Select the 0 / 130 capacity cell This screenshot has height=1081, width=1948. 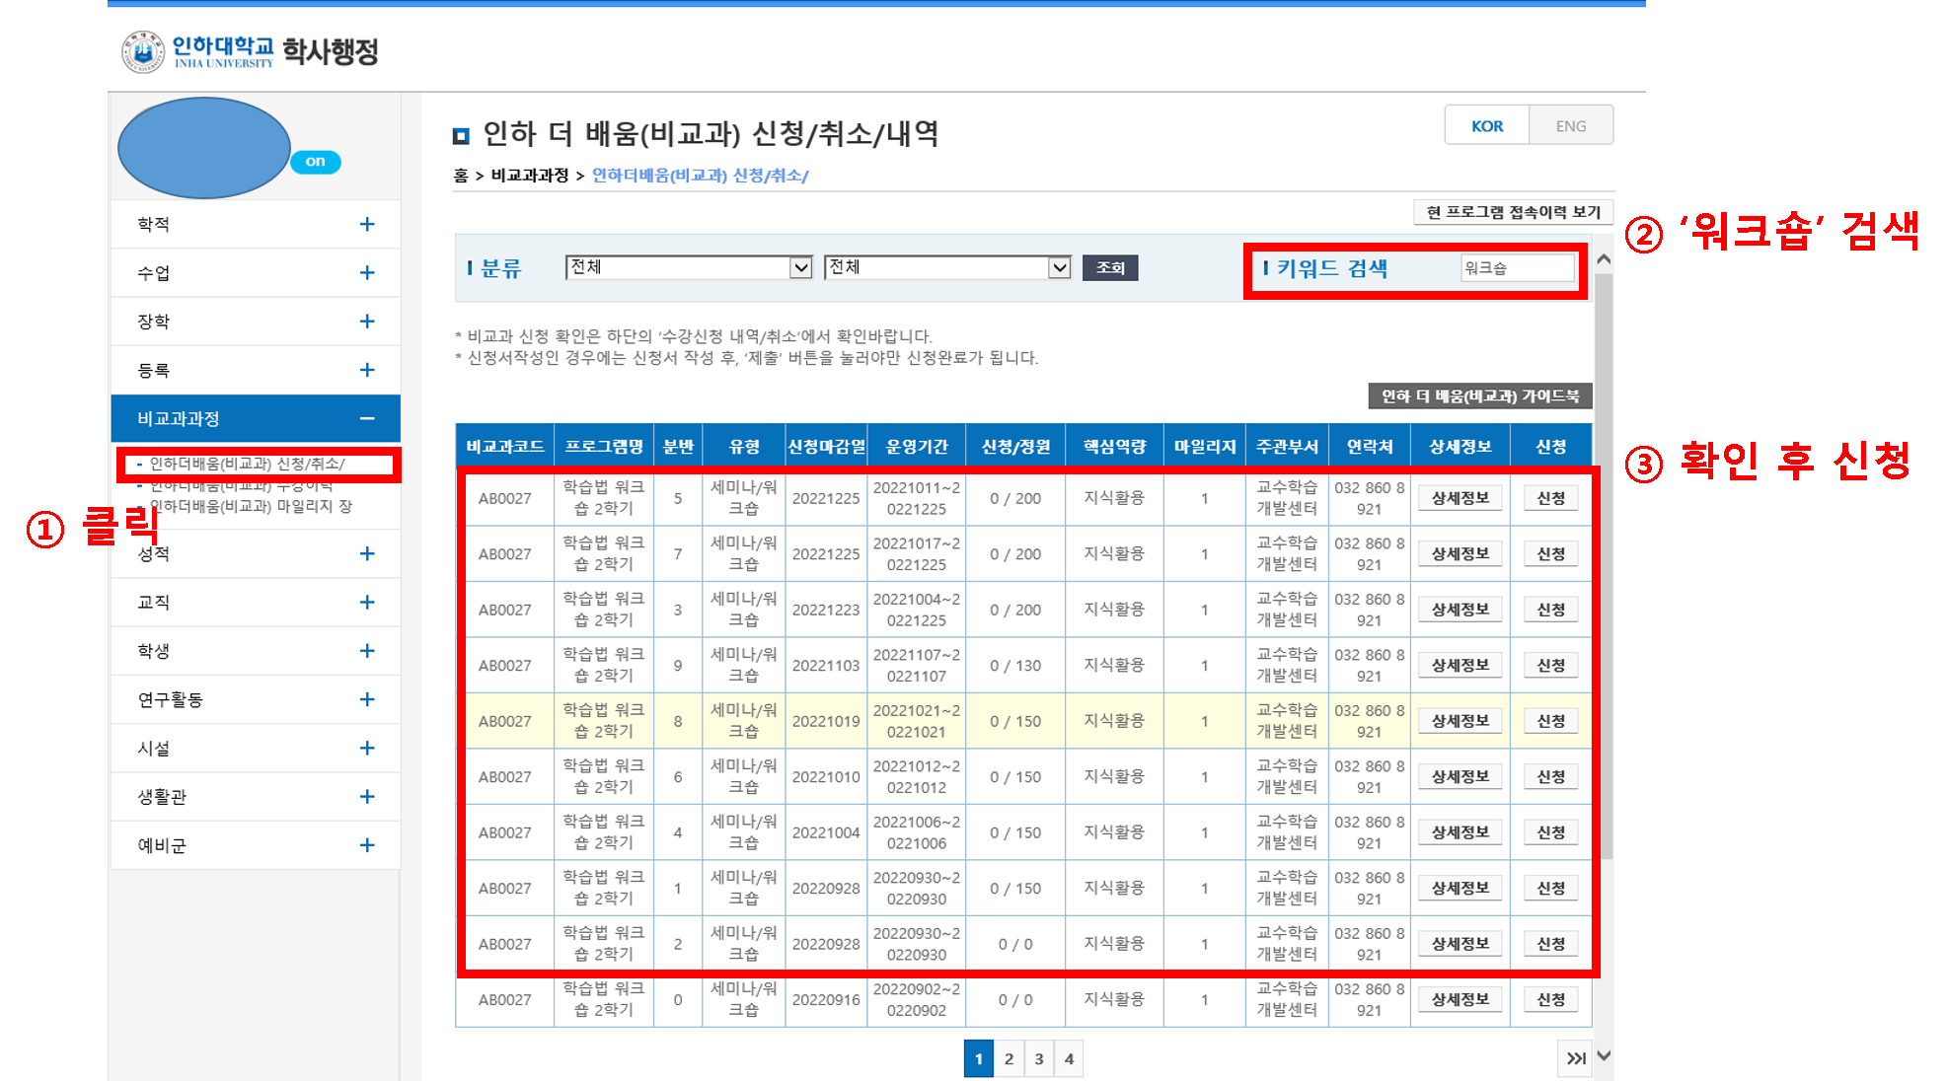(1015, 666)
